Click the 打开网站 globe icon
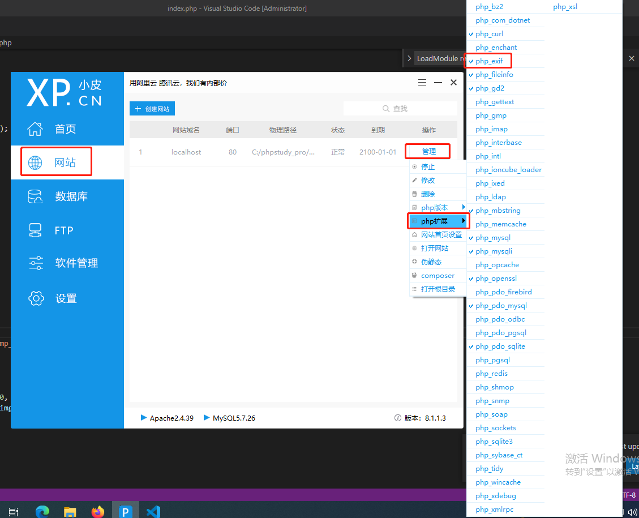639x518 pixels. [x=414, y=248]
